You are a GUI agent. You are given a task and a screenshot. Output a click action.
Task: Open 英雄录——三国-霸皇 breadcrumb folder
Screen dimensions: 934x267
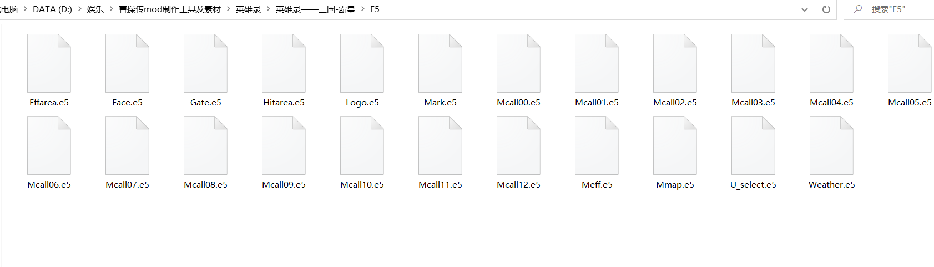(x=315, y=9)
